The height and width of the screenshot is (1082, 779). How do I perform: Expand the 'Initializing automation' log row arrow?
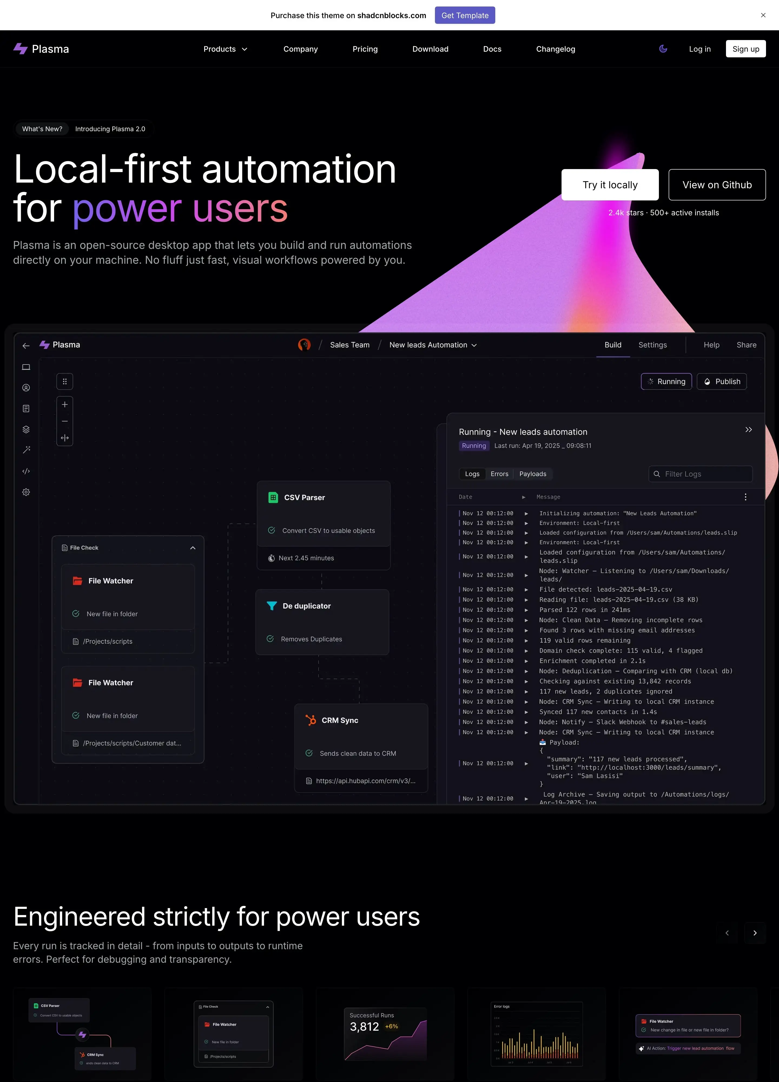(526, 513)
